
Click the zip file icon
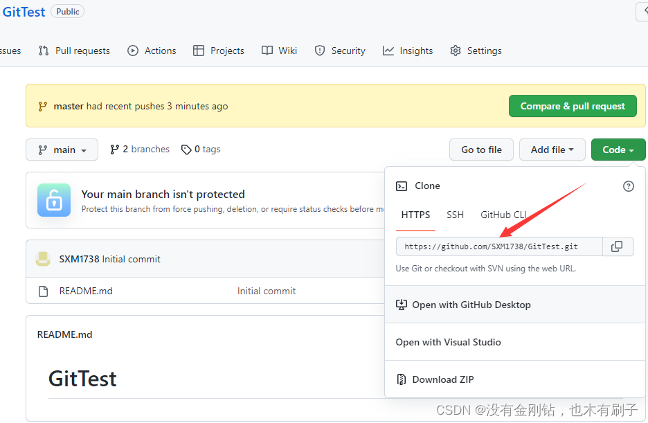click(402, 379)
